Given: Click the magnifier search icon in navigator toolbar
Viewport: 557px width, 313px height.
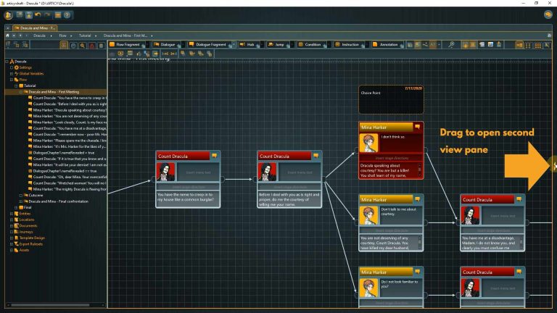Looking at the screenshot, I should (x=83, y=46).
